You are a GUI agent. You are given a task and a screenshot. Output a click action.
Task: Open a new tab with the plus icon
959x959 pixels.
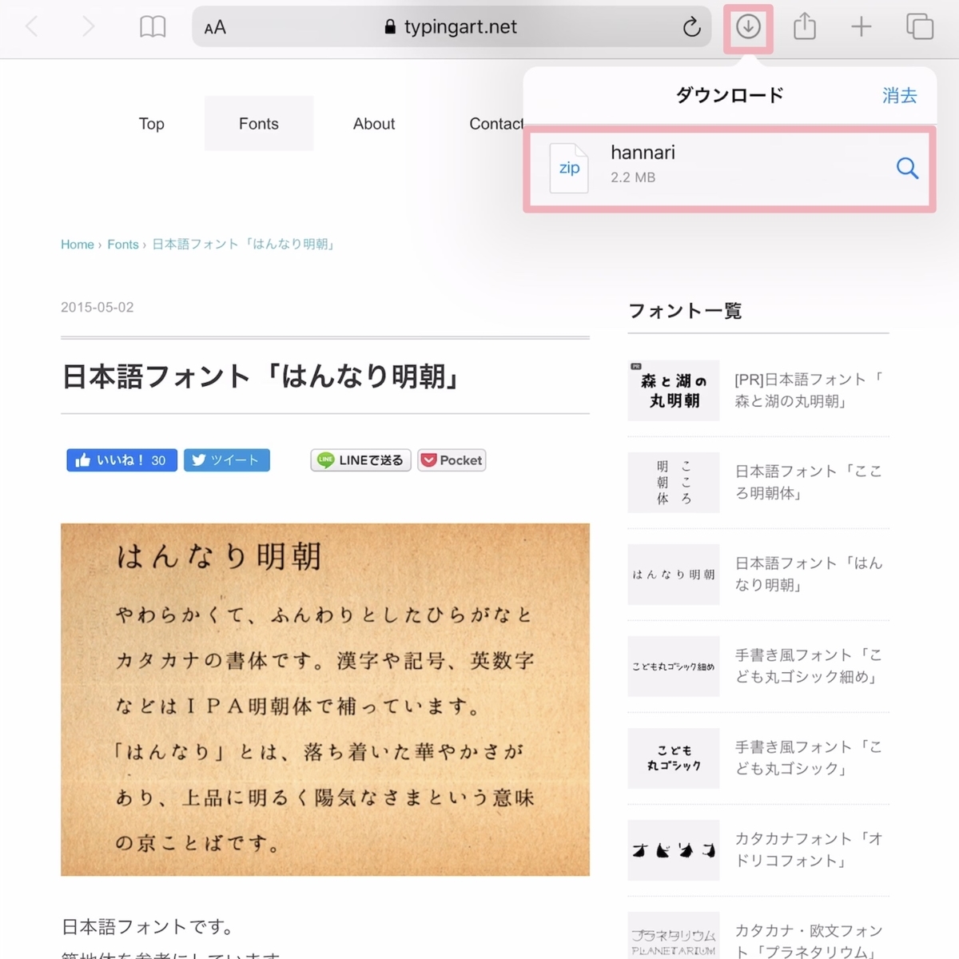862,26
